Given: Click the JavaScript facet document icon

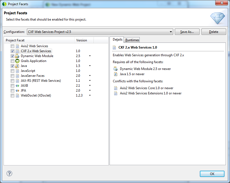Looking at the screenshot, I should point(17,71).
